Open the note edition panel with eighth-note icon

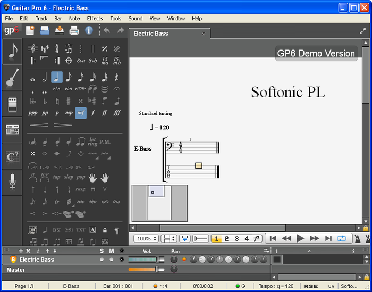pyautogui.click(x=12, y=51)
